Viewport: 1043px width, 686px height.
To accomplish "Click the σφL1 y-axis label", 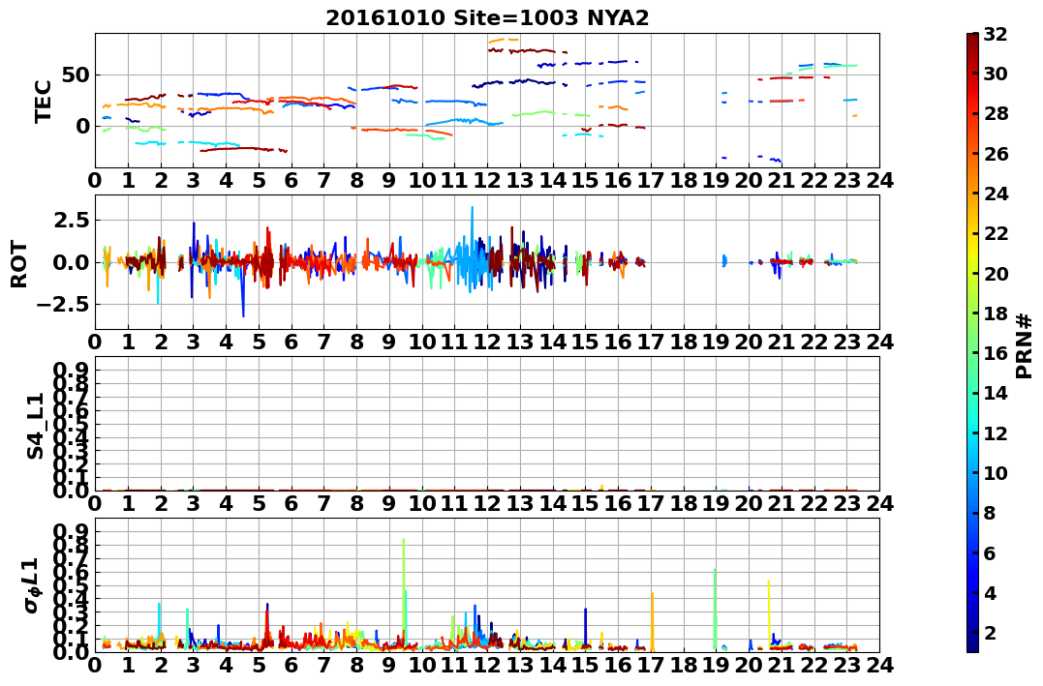I will click(31, 586).
